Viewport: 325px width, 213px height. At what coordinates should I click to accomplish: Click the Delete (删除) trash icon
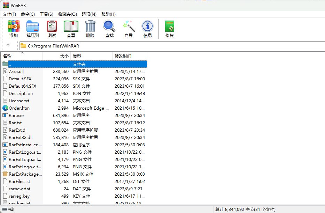[x=90, y=26]
